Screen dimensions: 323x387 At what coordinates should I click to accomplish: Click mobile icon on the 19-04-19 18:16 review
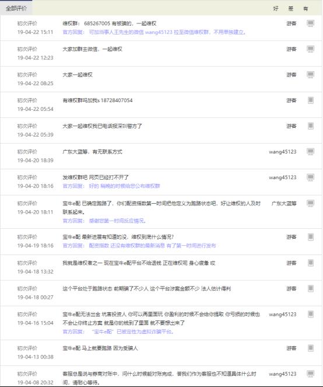tap(311, 237)
